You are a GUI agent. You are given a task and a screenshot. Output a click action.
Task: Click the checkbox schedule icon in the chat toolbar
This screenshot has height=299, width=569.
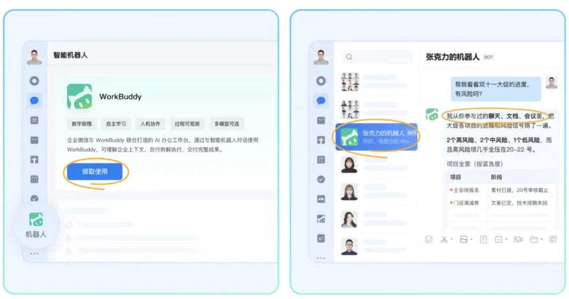pos(498,239)
